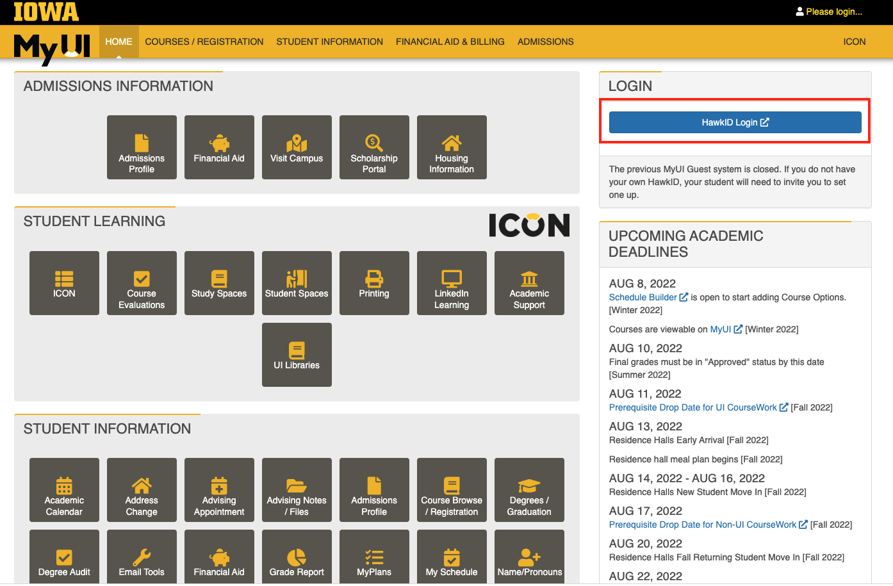This screenshot has width=893, height=586.
Task: Open the Email Tools tile
Action: [142, 557]
